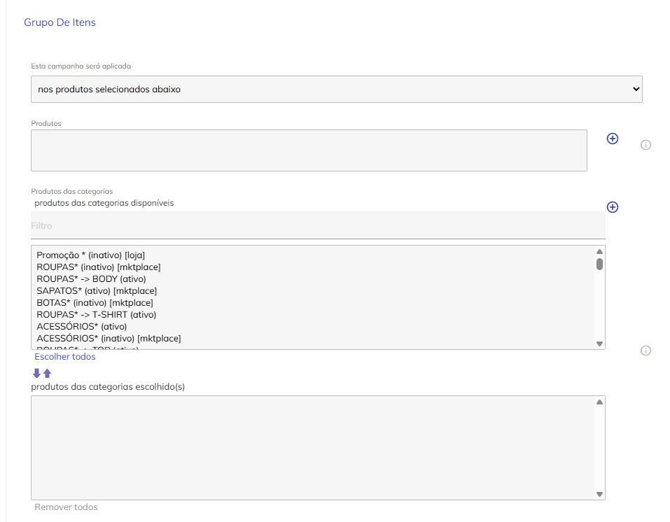Choose 'SAPATOS* (ativo) [mktplace]' category
This screenshot has width=670, height=522.
pyautogui.click(x=97, y=290)
